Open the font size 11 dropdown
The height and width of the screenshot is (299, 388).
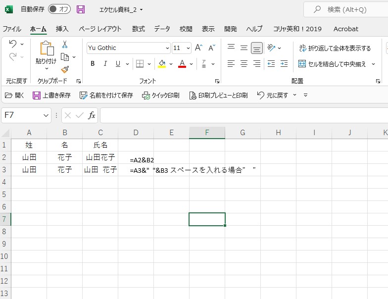188,48
